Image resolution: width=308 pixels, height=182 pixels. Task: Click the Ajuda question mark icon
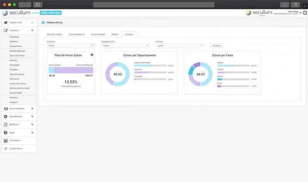(x=6, y=132)
